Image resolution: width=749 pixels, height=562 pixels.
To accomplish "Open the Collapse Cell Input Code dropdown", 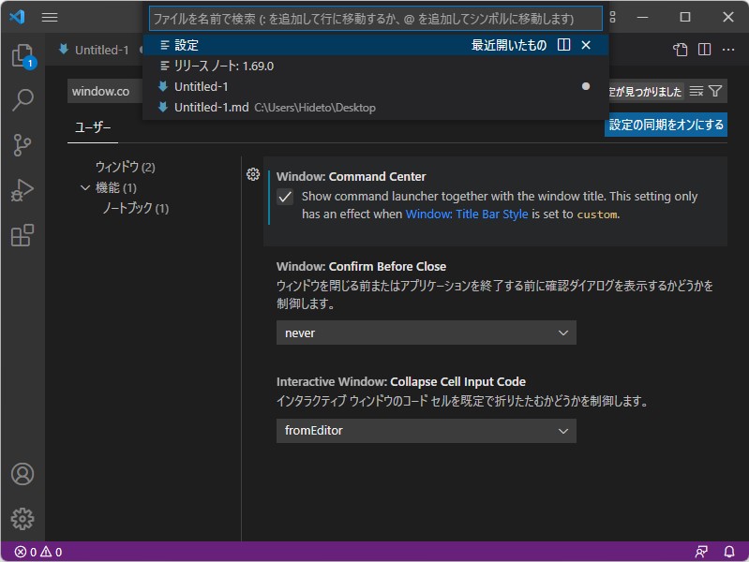I will (427, 431).
